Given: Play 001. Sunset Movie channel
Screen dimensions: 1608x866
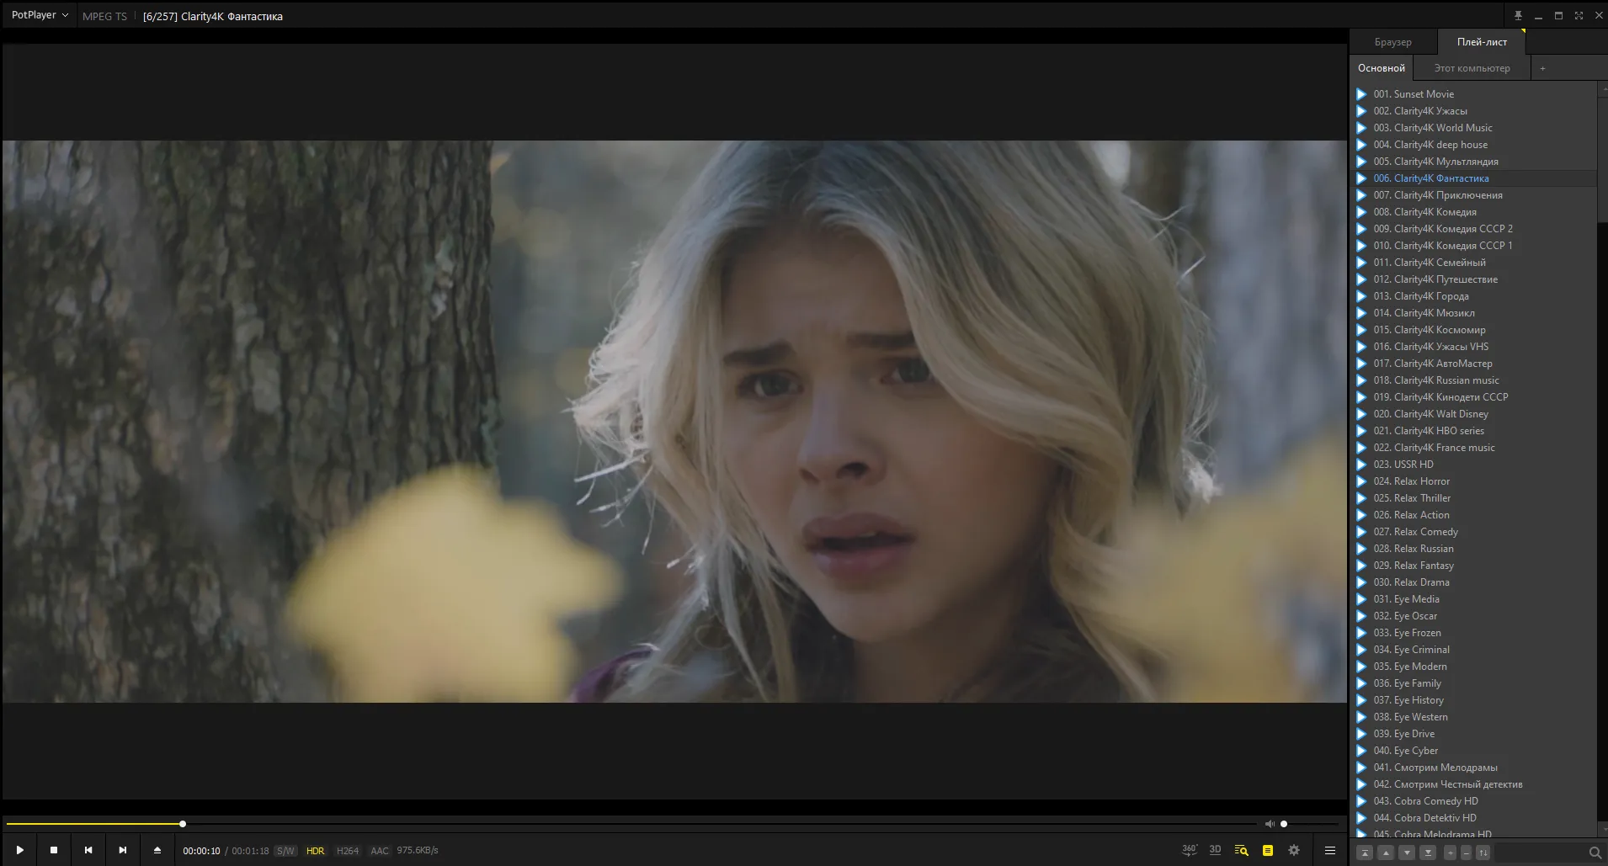Looking at the screenshot, I should 1475,94.
